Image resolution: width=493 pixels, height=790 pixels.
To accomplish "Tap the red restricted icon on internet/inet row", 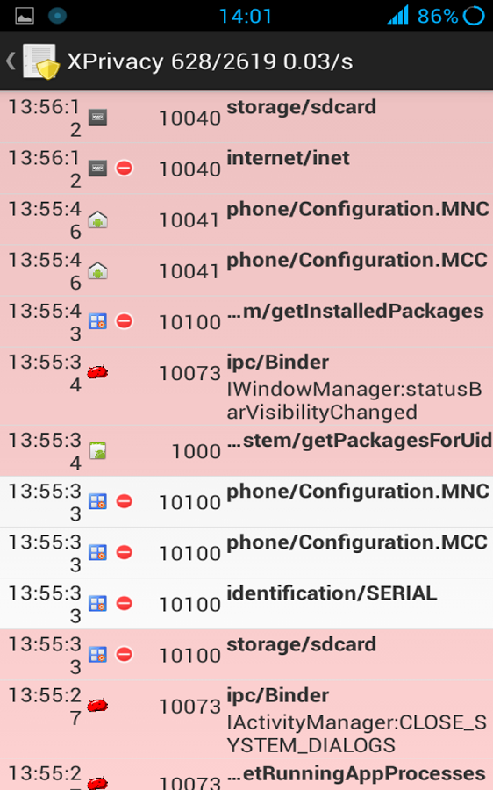I will pos(125,168).
